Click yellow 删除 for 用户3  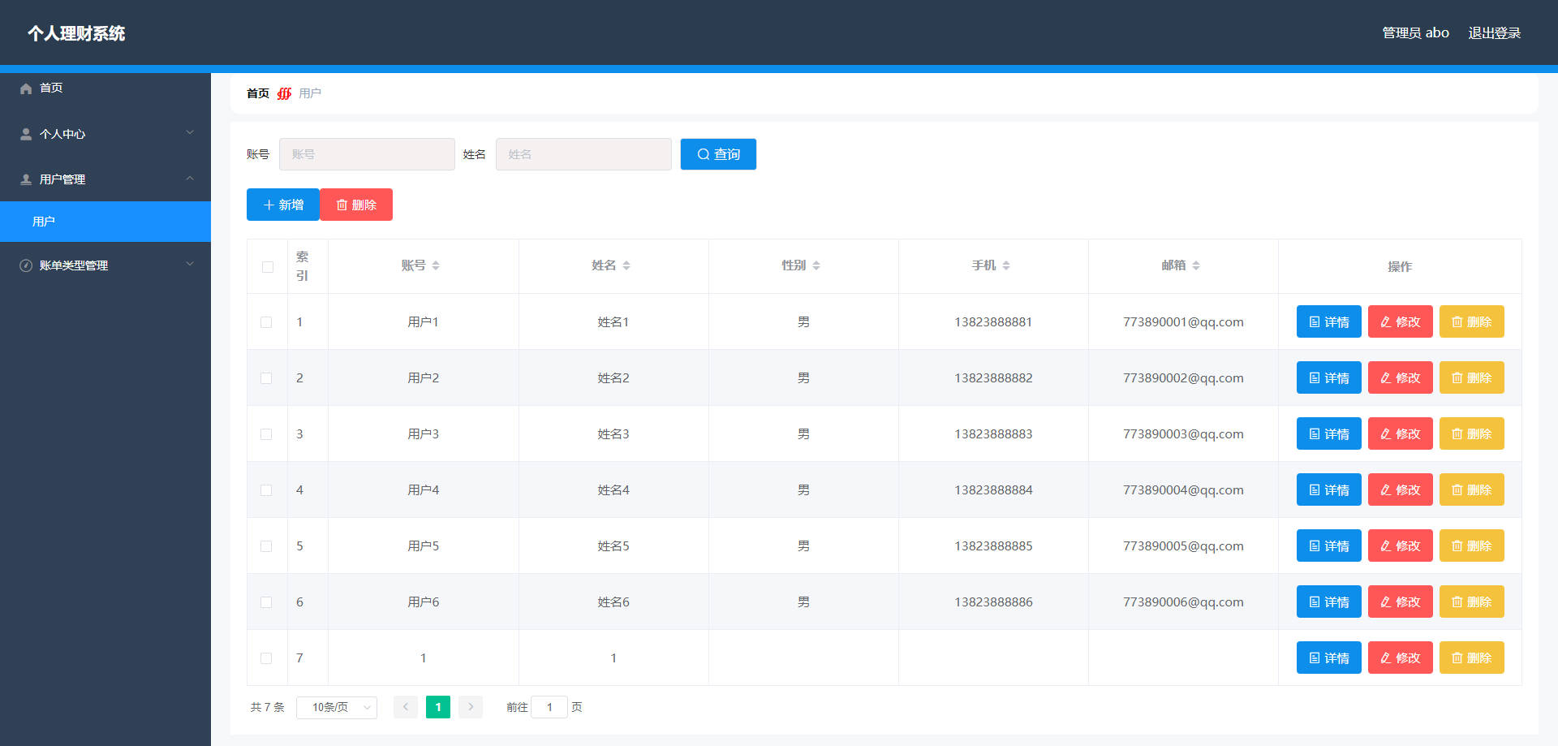[x=1472, y=433]
